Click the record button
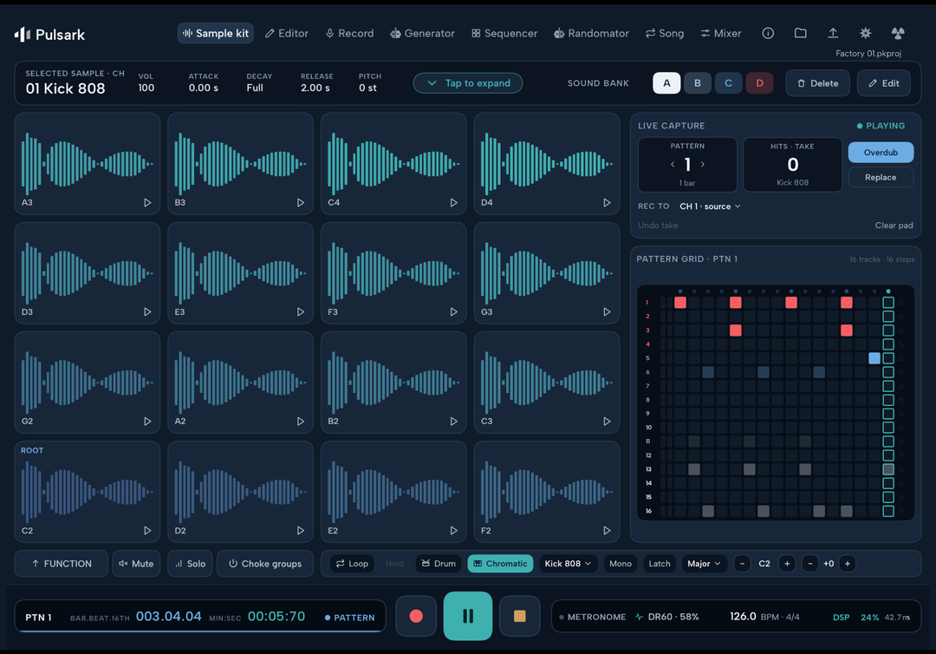The image size is (936, 654). [x=416, y=616]
